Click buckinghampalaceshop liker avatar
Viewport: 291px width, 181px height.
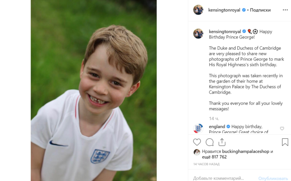(x=197, y=152)
